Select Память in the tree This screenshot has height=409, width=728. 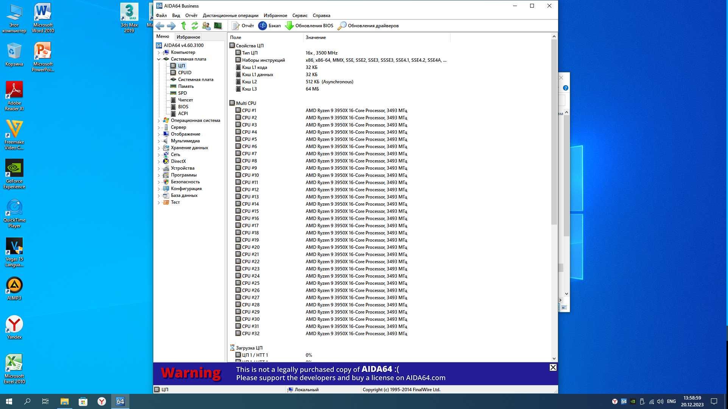pyautogui.click(x=186, y=86)
